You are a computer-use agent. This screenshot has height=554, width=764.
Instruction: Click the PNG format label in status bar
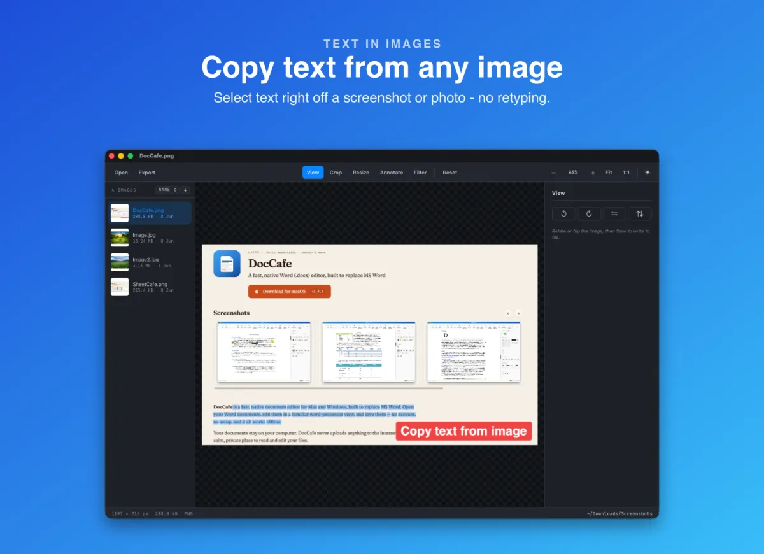point(188,513)
